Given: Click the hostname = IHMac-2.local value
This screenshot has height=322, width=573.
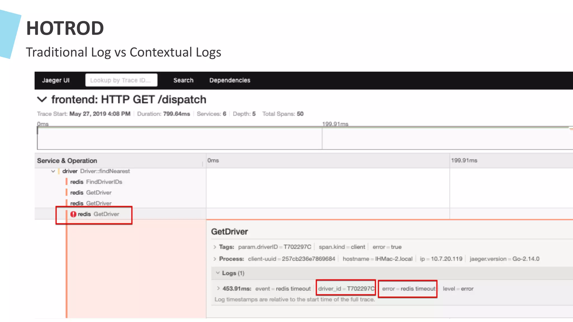Looking at the screenshot, I should [x=377, y=259].
